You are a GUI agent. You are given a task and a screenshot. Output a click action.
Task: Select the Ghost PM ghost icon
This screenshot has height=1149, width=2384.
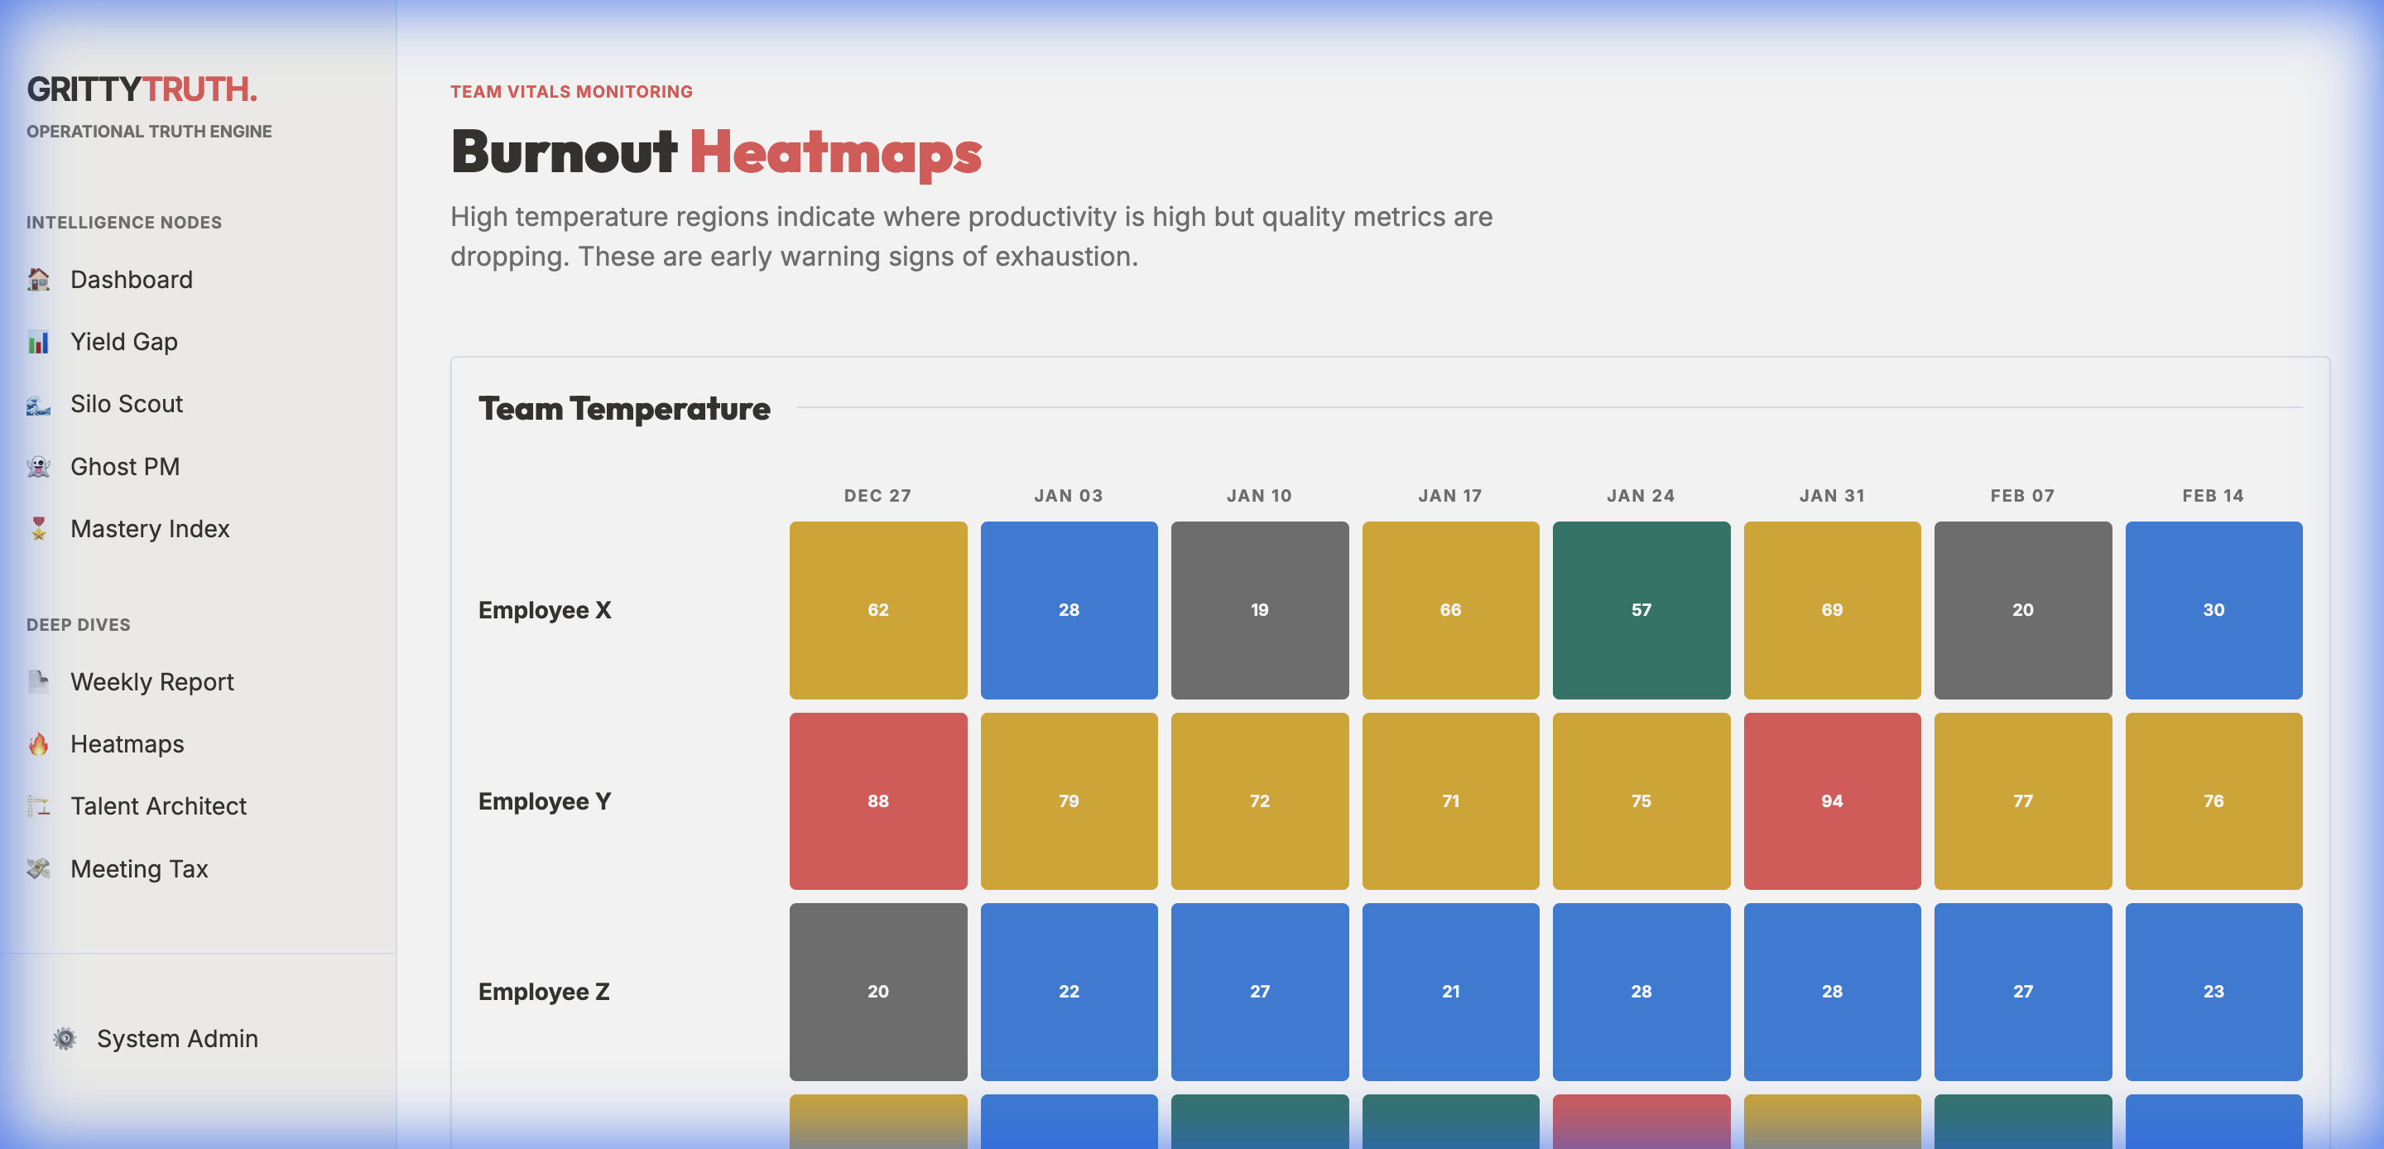tap(37, 466)
